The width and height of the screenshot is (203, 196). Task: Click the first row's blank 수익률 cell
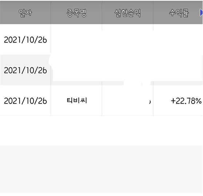(178, 40)
